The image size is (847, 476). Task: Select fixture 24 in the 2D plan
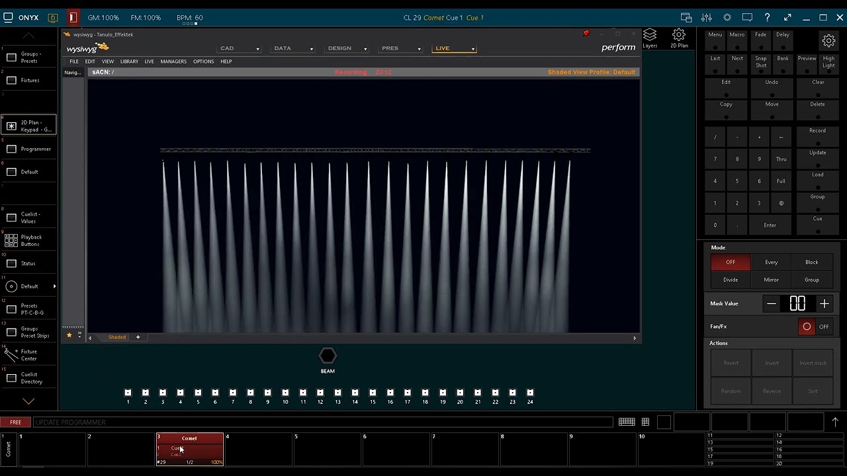(x=530, y=393)
